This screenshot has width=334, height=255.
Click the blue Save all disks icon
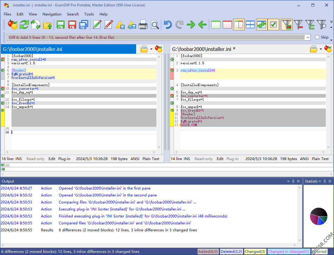(84, 25)
